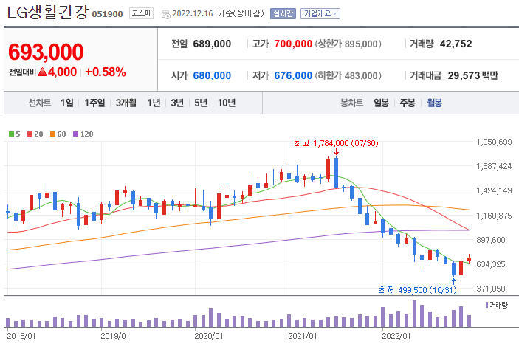Switch to 주봉 candlestick chart
The width and height of the screenshot is (519, 344).
408,103
